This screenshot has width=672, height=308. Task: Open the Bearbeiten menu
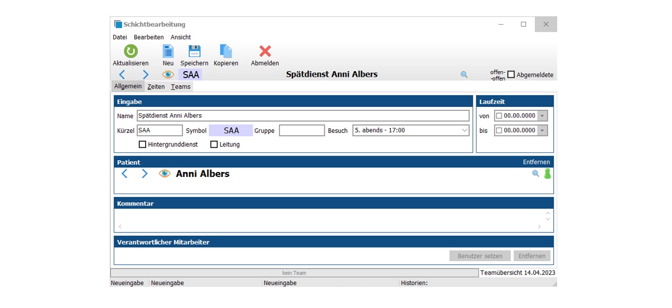coord(149,37)
